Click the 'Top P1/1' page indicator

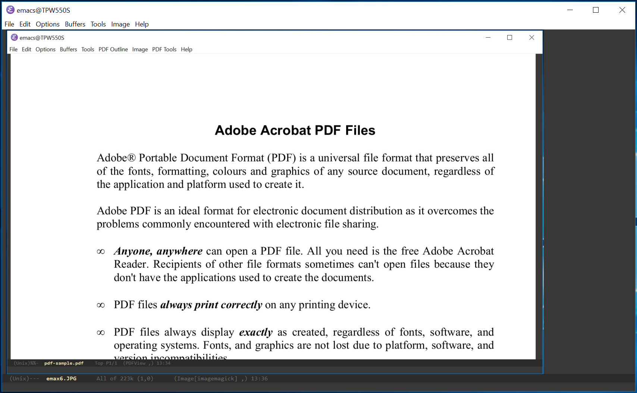pos(106,363)
